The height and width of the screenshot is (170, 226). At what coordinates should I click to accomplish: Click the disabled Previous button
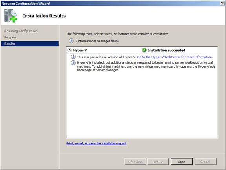[135, 161]
